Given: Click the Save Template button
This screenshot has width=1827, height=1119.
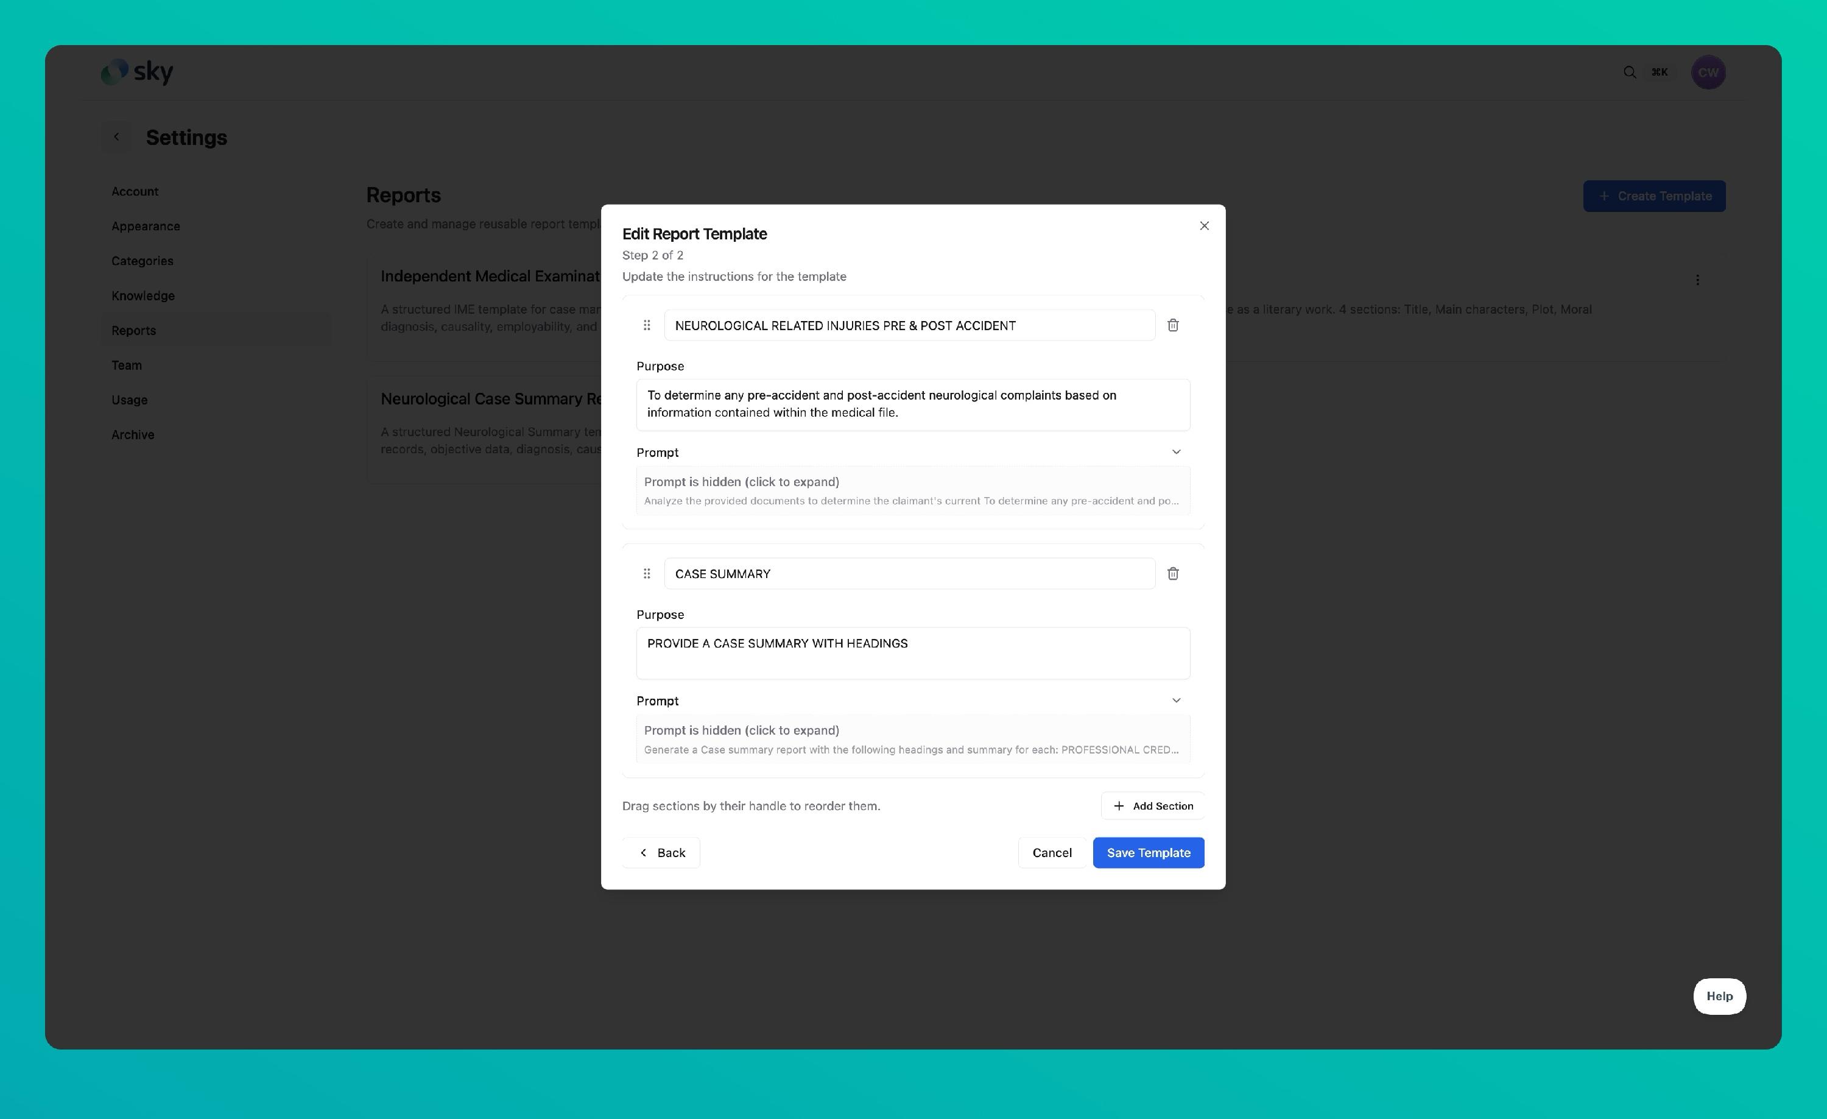Looking at the screenshot, I should (1148, 853).
